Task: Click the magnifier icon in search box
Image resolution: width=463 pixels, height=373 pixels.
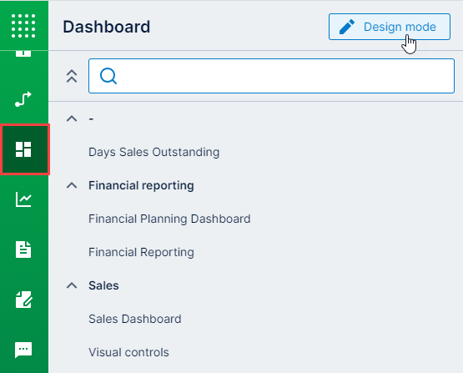Action: [108, 76]
